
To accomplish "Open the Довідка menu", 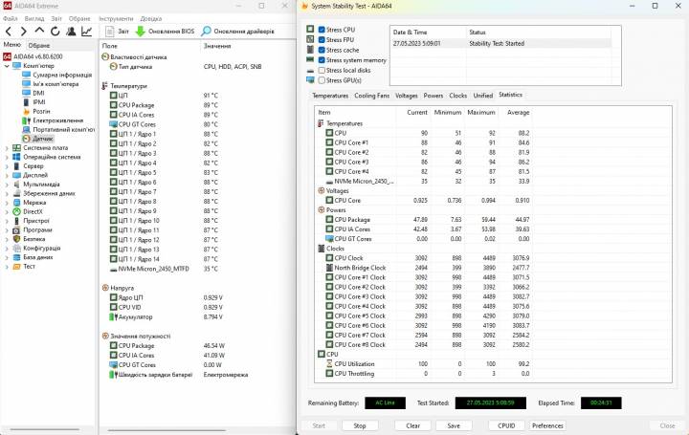I will click(151, 18).
